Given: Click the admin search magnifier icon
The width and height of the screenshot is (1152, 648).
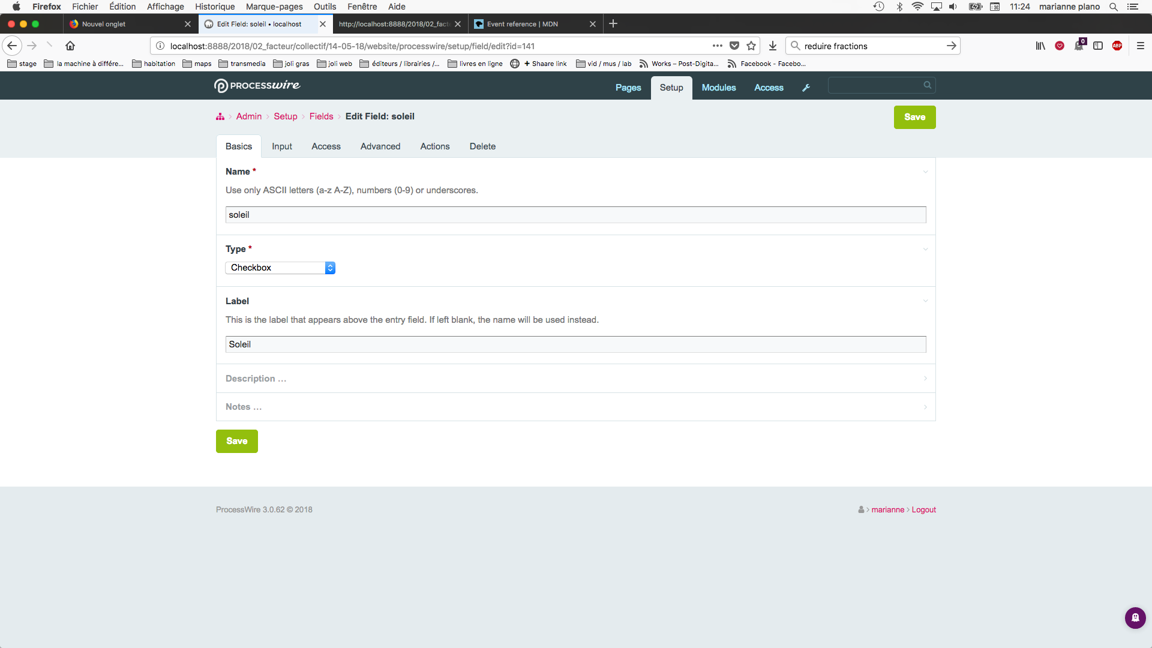Looking at the screenshot, I should click(x=927, y=85).
